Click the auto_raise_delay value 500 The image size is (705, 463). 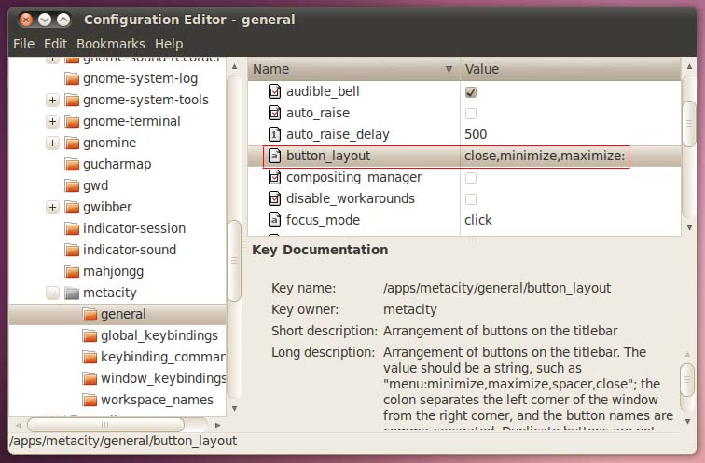pyautogui.click(x=476, y=134)
